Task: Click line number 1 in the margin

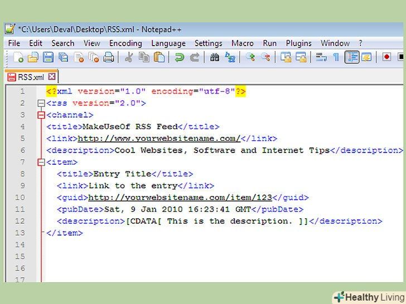Action: point(22,91)
